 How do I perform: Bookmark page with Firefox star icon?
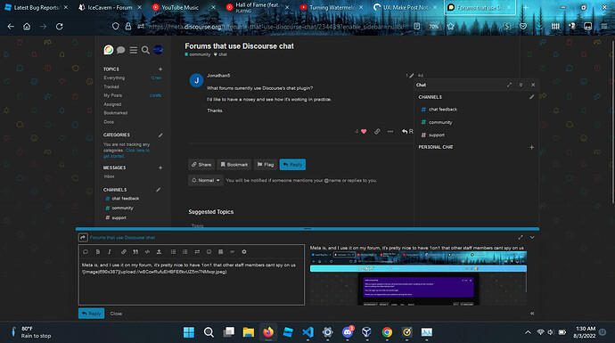(x=451, y=26)
